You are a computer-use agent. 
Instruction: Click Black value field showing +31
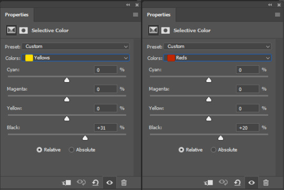coord(106,128)
